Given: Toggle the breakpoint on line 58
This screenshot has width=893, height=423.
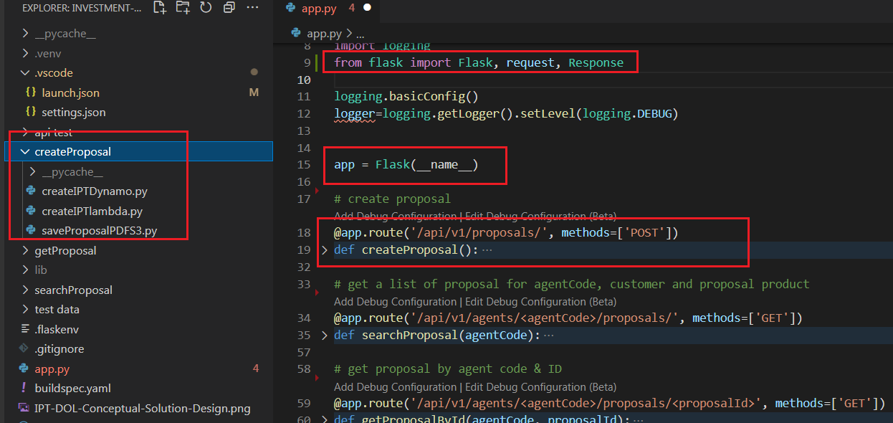Looking at the screenshot, I should pos(315,369).
